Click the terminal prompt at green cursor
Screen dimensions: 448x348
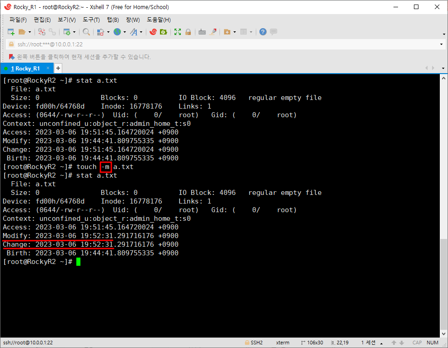point(78,262)
